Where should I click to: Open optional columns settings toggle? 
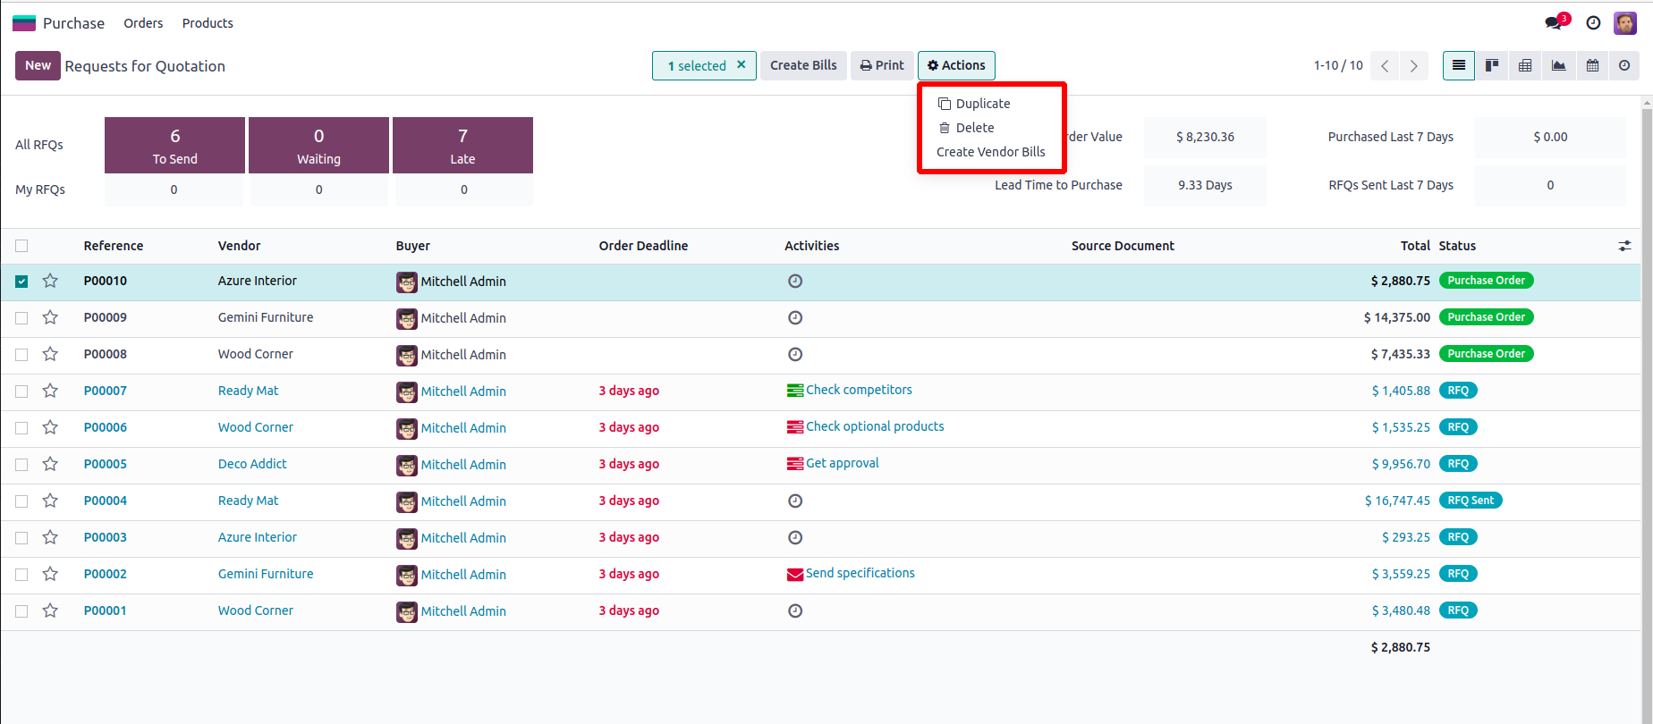tap(1624, 246)
